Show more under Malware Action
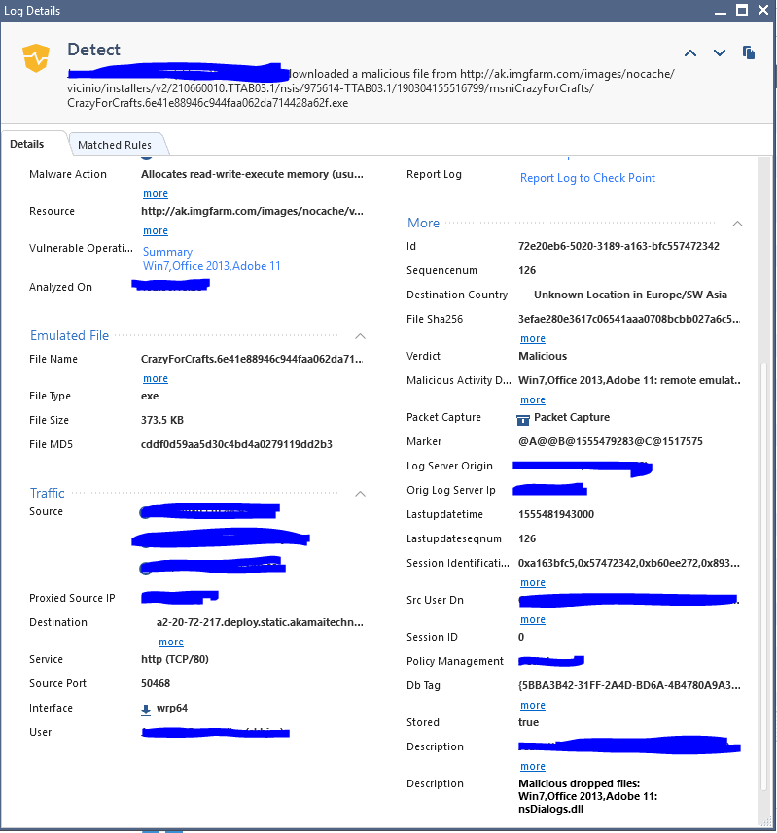This screenshot has width=777, height=833. (x=156, y=194)
